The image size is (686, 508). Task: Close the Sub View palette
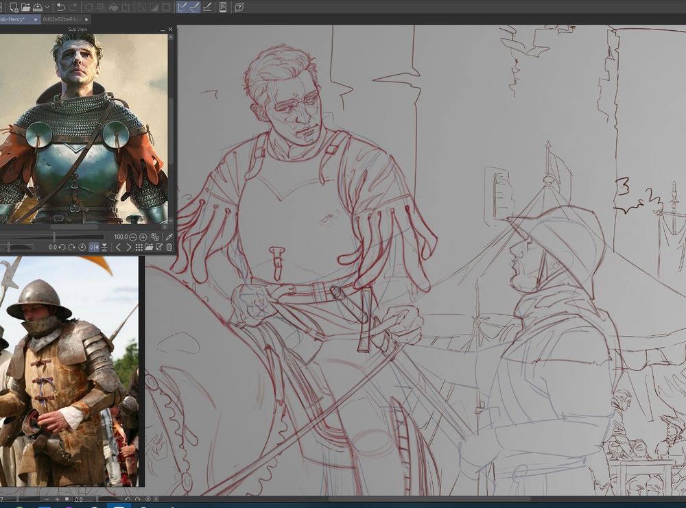(170, 29)
